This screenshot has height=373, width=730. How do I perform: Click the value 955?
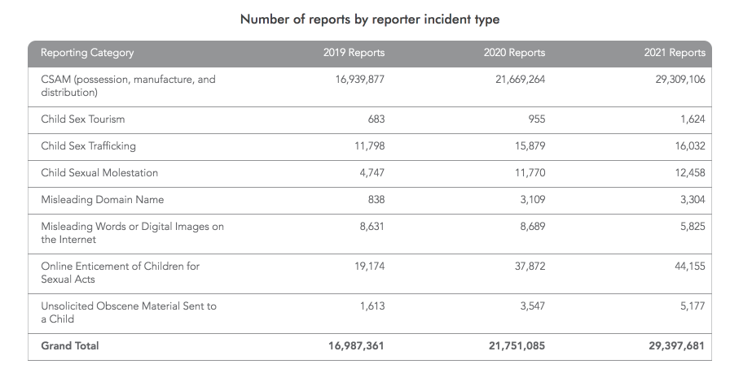(536, 119)
